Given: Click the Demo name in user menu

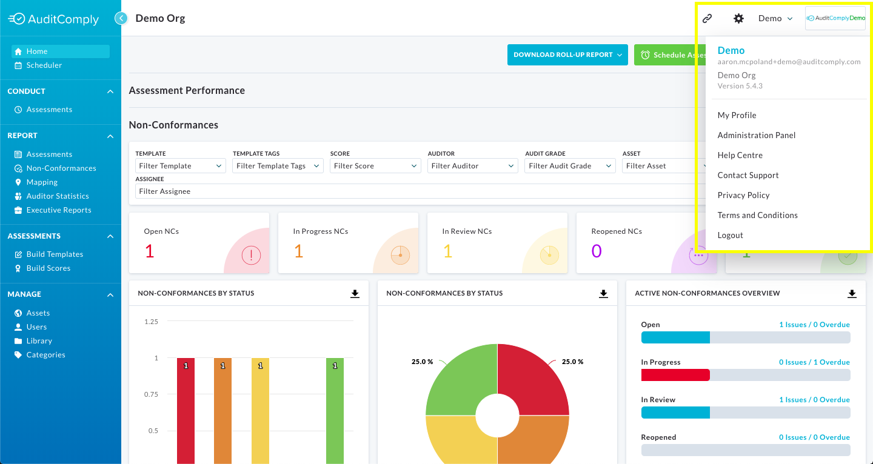Looking at the screenshot, I should pyautogui.click(x=731, y=50).
